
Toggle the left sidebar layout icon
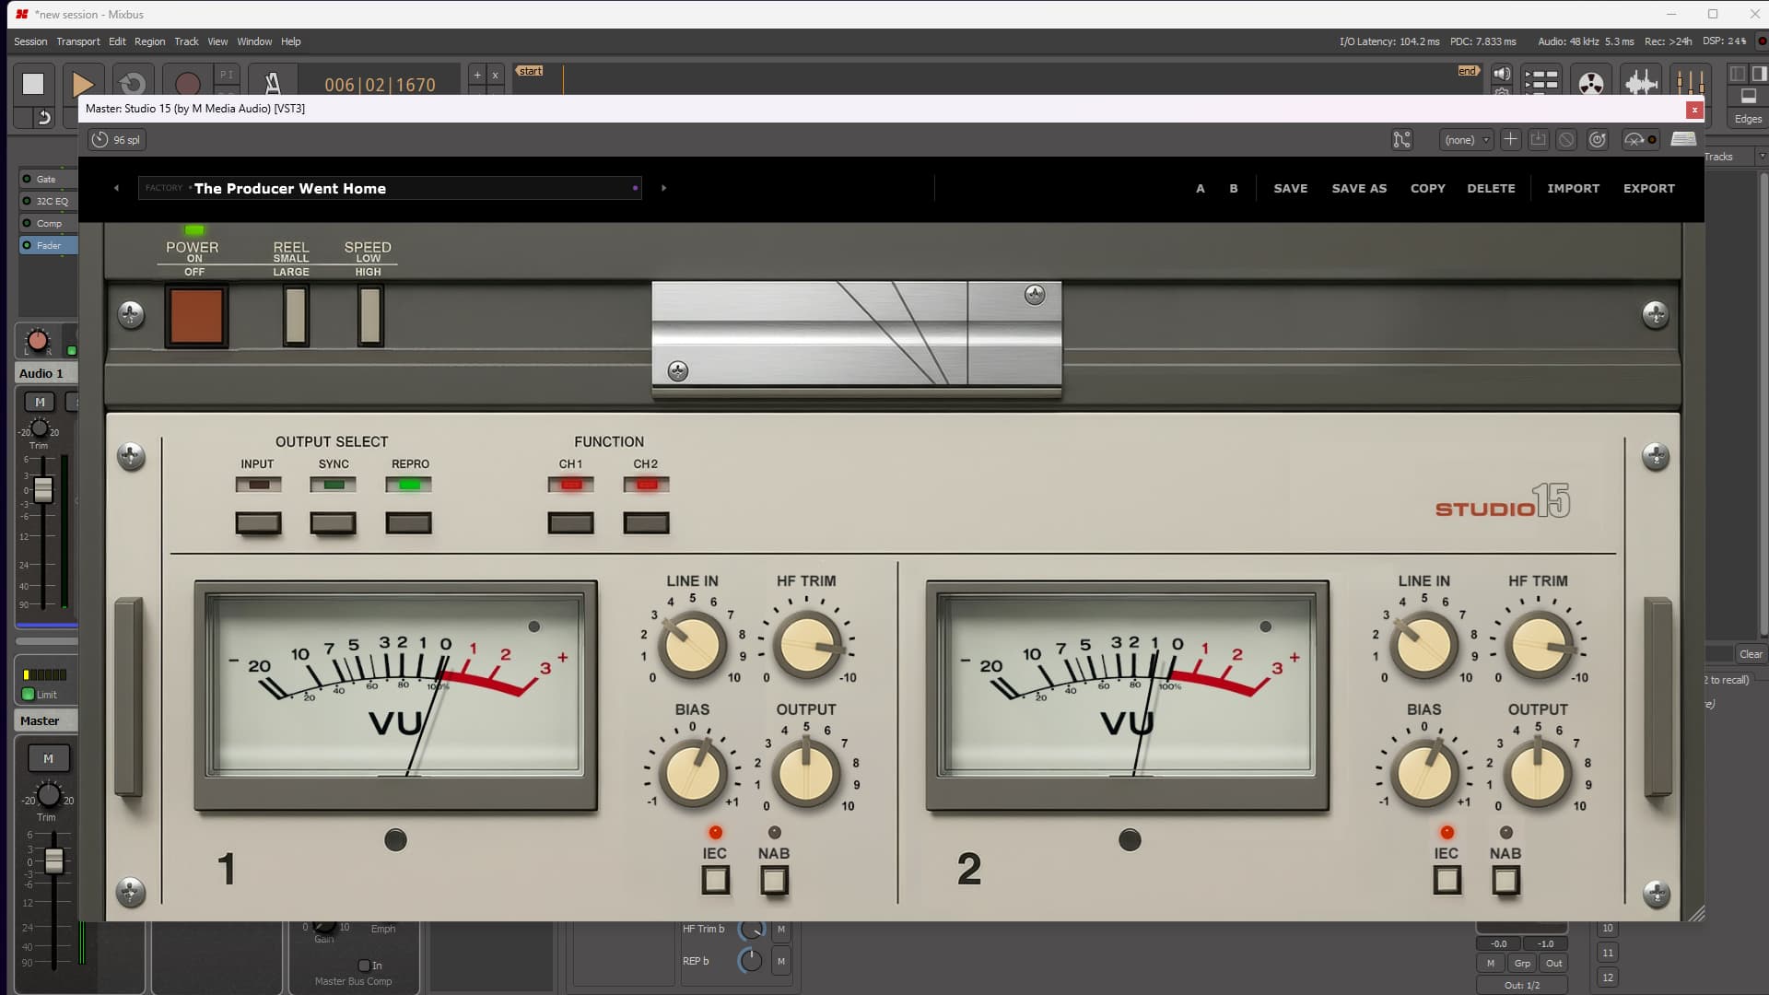tap(1738, 74)
